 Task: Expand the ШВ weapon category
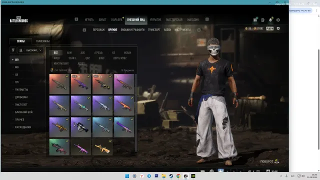26,59
